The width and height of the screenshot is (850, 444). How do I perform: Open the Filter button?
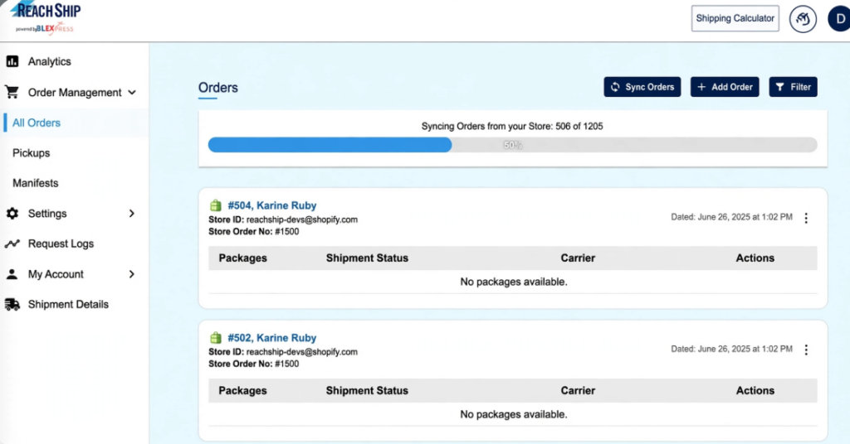click(x=793, y=87)
